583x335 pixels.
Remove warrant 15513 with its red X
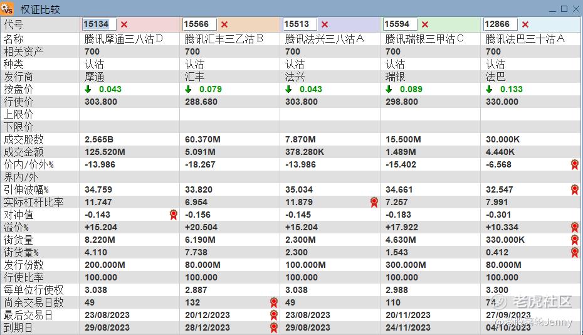point(325,24)
